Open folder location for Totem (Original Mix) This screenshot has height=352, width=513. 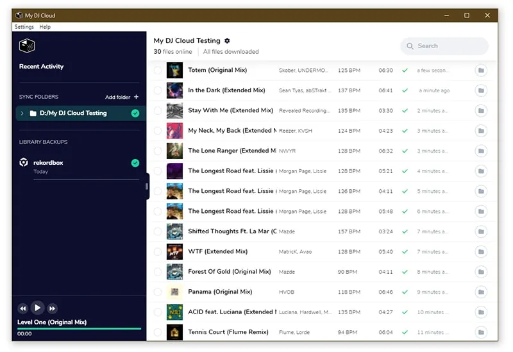click(x=480, y=71)
